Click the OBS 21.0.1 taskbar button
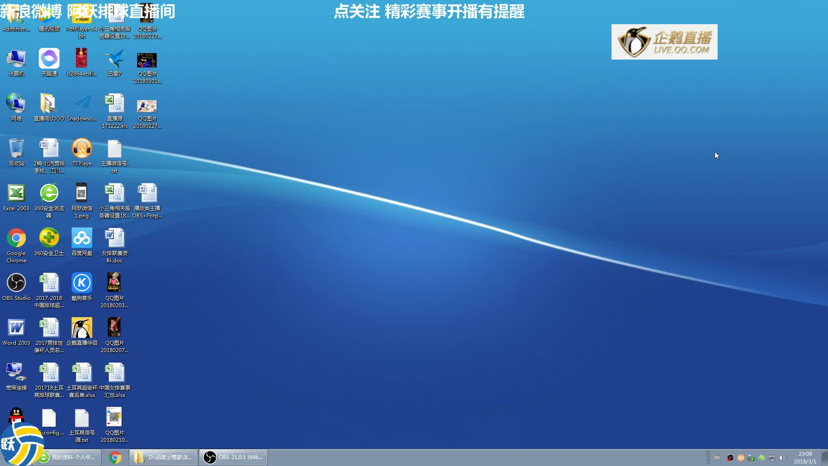The image size is (828, 466). [x=233, y=457]
